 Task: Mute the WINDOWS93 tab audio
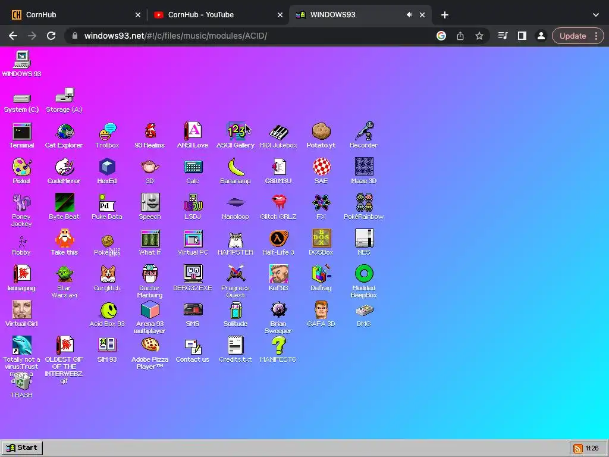pos(409,15)
